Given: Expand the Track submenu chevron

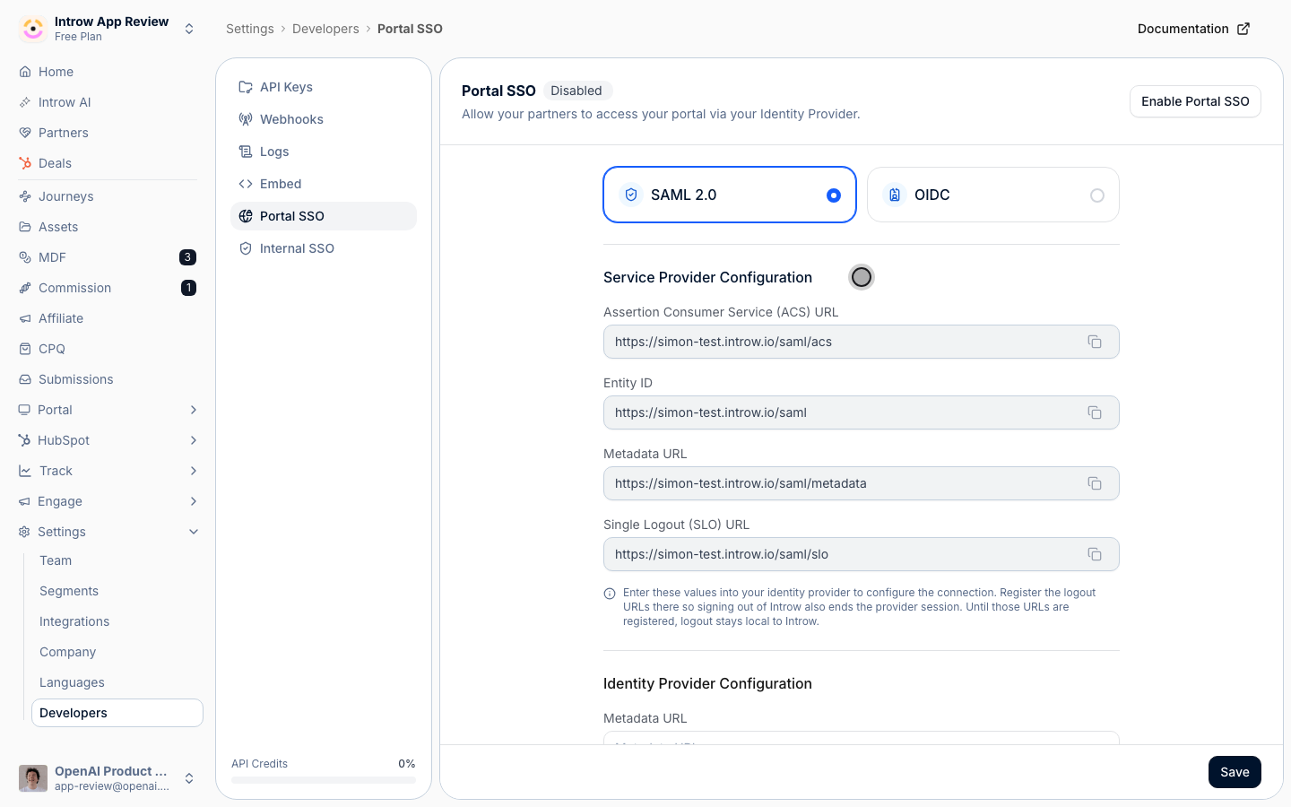Looking at the screenshot, I should tap(194, 471).
